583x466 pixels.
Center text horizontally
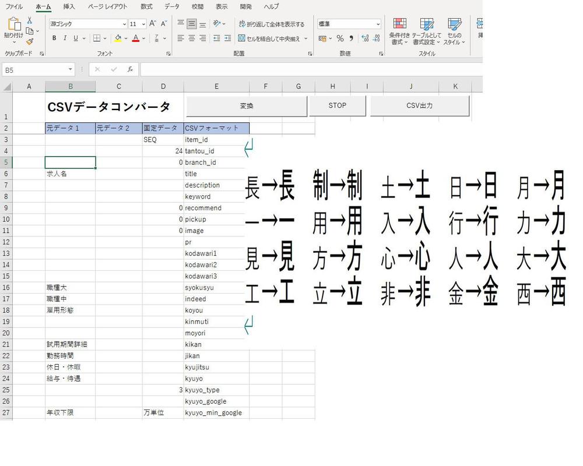[191, 38]
